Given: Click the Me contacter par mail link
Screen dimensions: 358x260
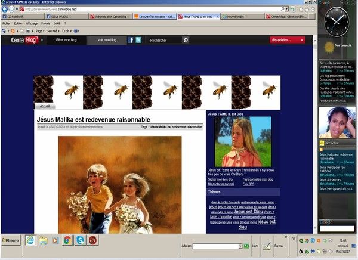Looking at the screenshot, I should pyautogui.click(x=221, y=184).
